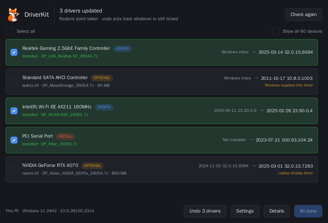Click version '2025-03-14 32.0.15.6094'

285,52
